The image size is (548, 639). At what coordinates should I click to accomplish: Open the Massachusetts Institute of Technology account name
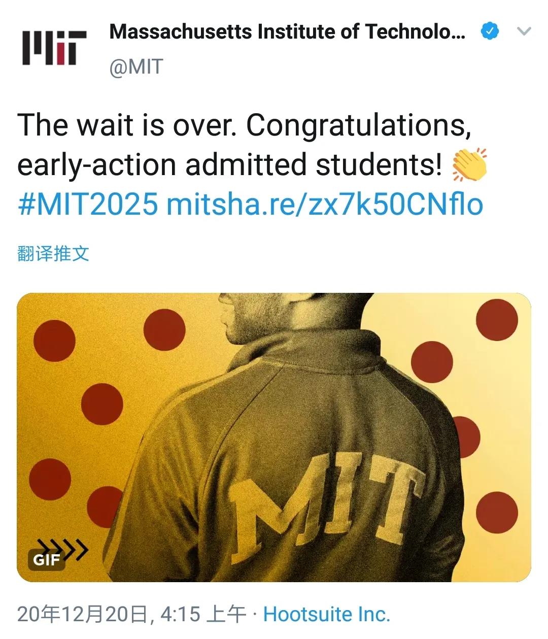click(287, 31)
